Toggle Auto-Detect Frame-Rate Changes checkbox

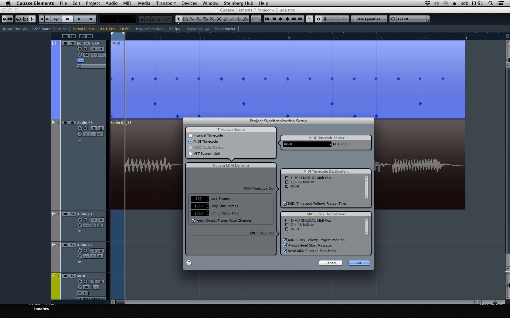[x=193, y=221]
